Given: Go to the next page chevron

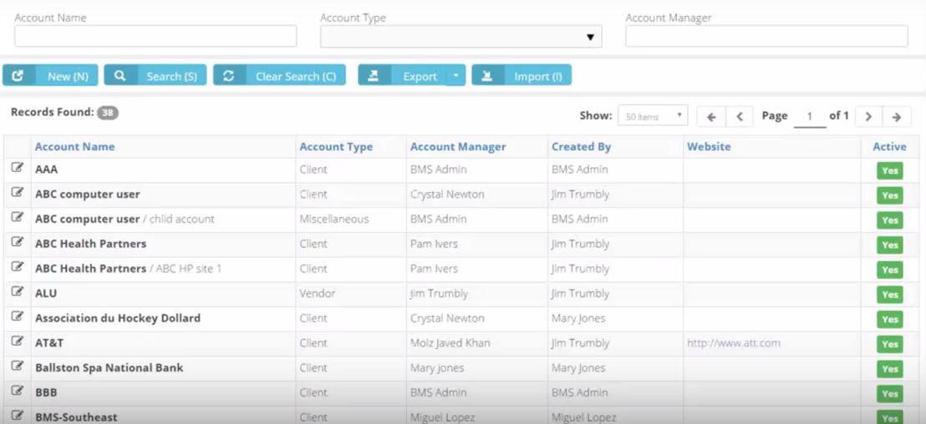Looking at the screenshot, I should click(868, 117).
